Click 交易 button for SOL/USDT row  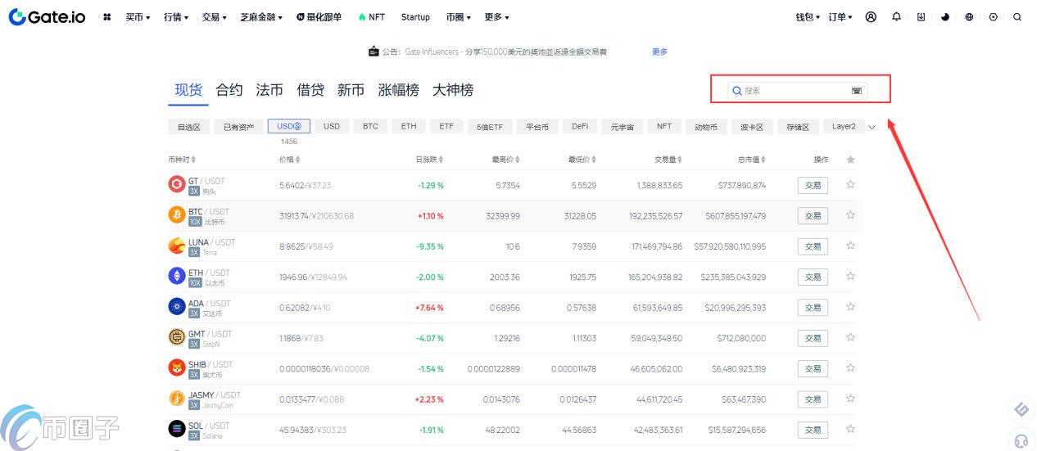click(x=813, y=430)
